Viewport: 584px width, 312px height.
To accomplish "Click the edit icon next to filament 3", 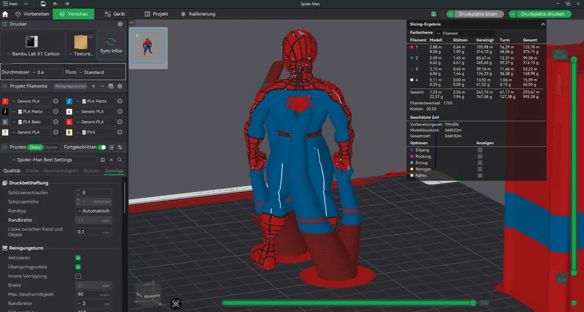I will click(56, 111).
